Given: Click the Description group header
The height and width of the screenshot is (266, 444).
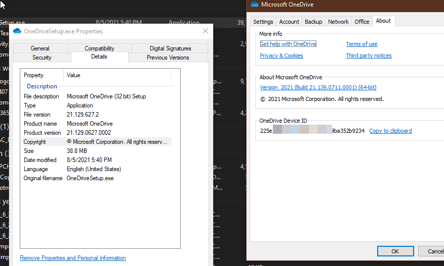Looking at the screenshot, I should coord(42,86).
